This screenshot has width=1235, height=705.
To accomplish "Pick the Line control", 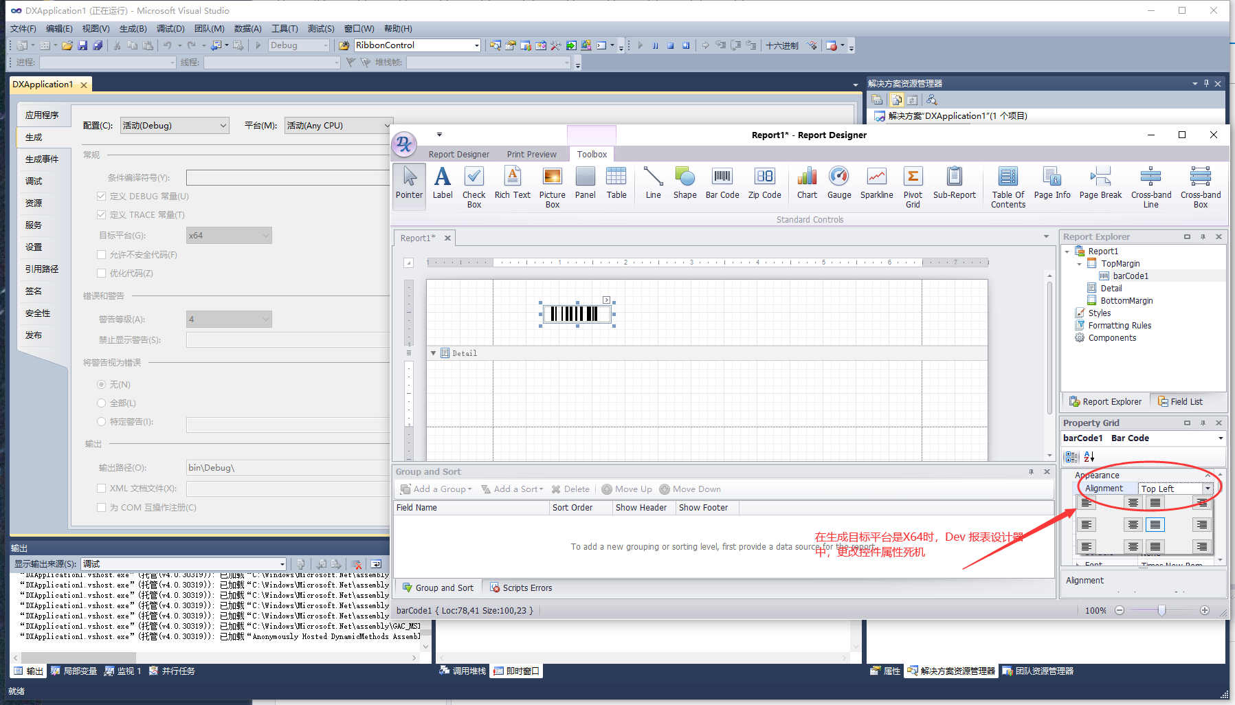I will [x=653, y=183].
